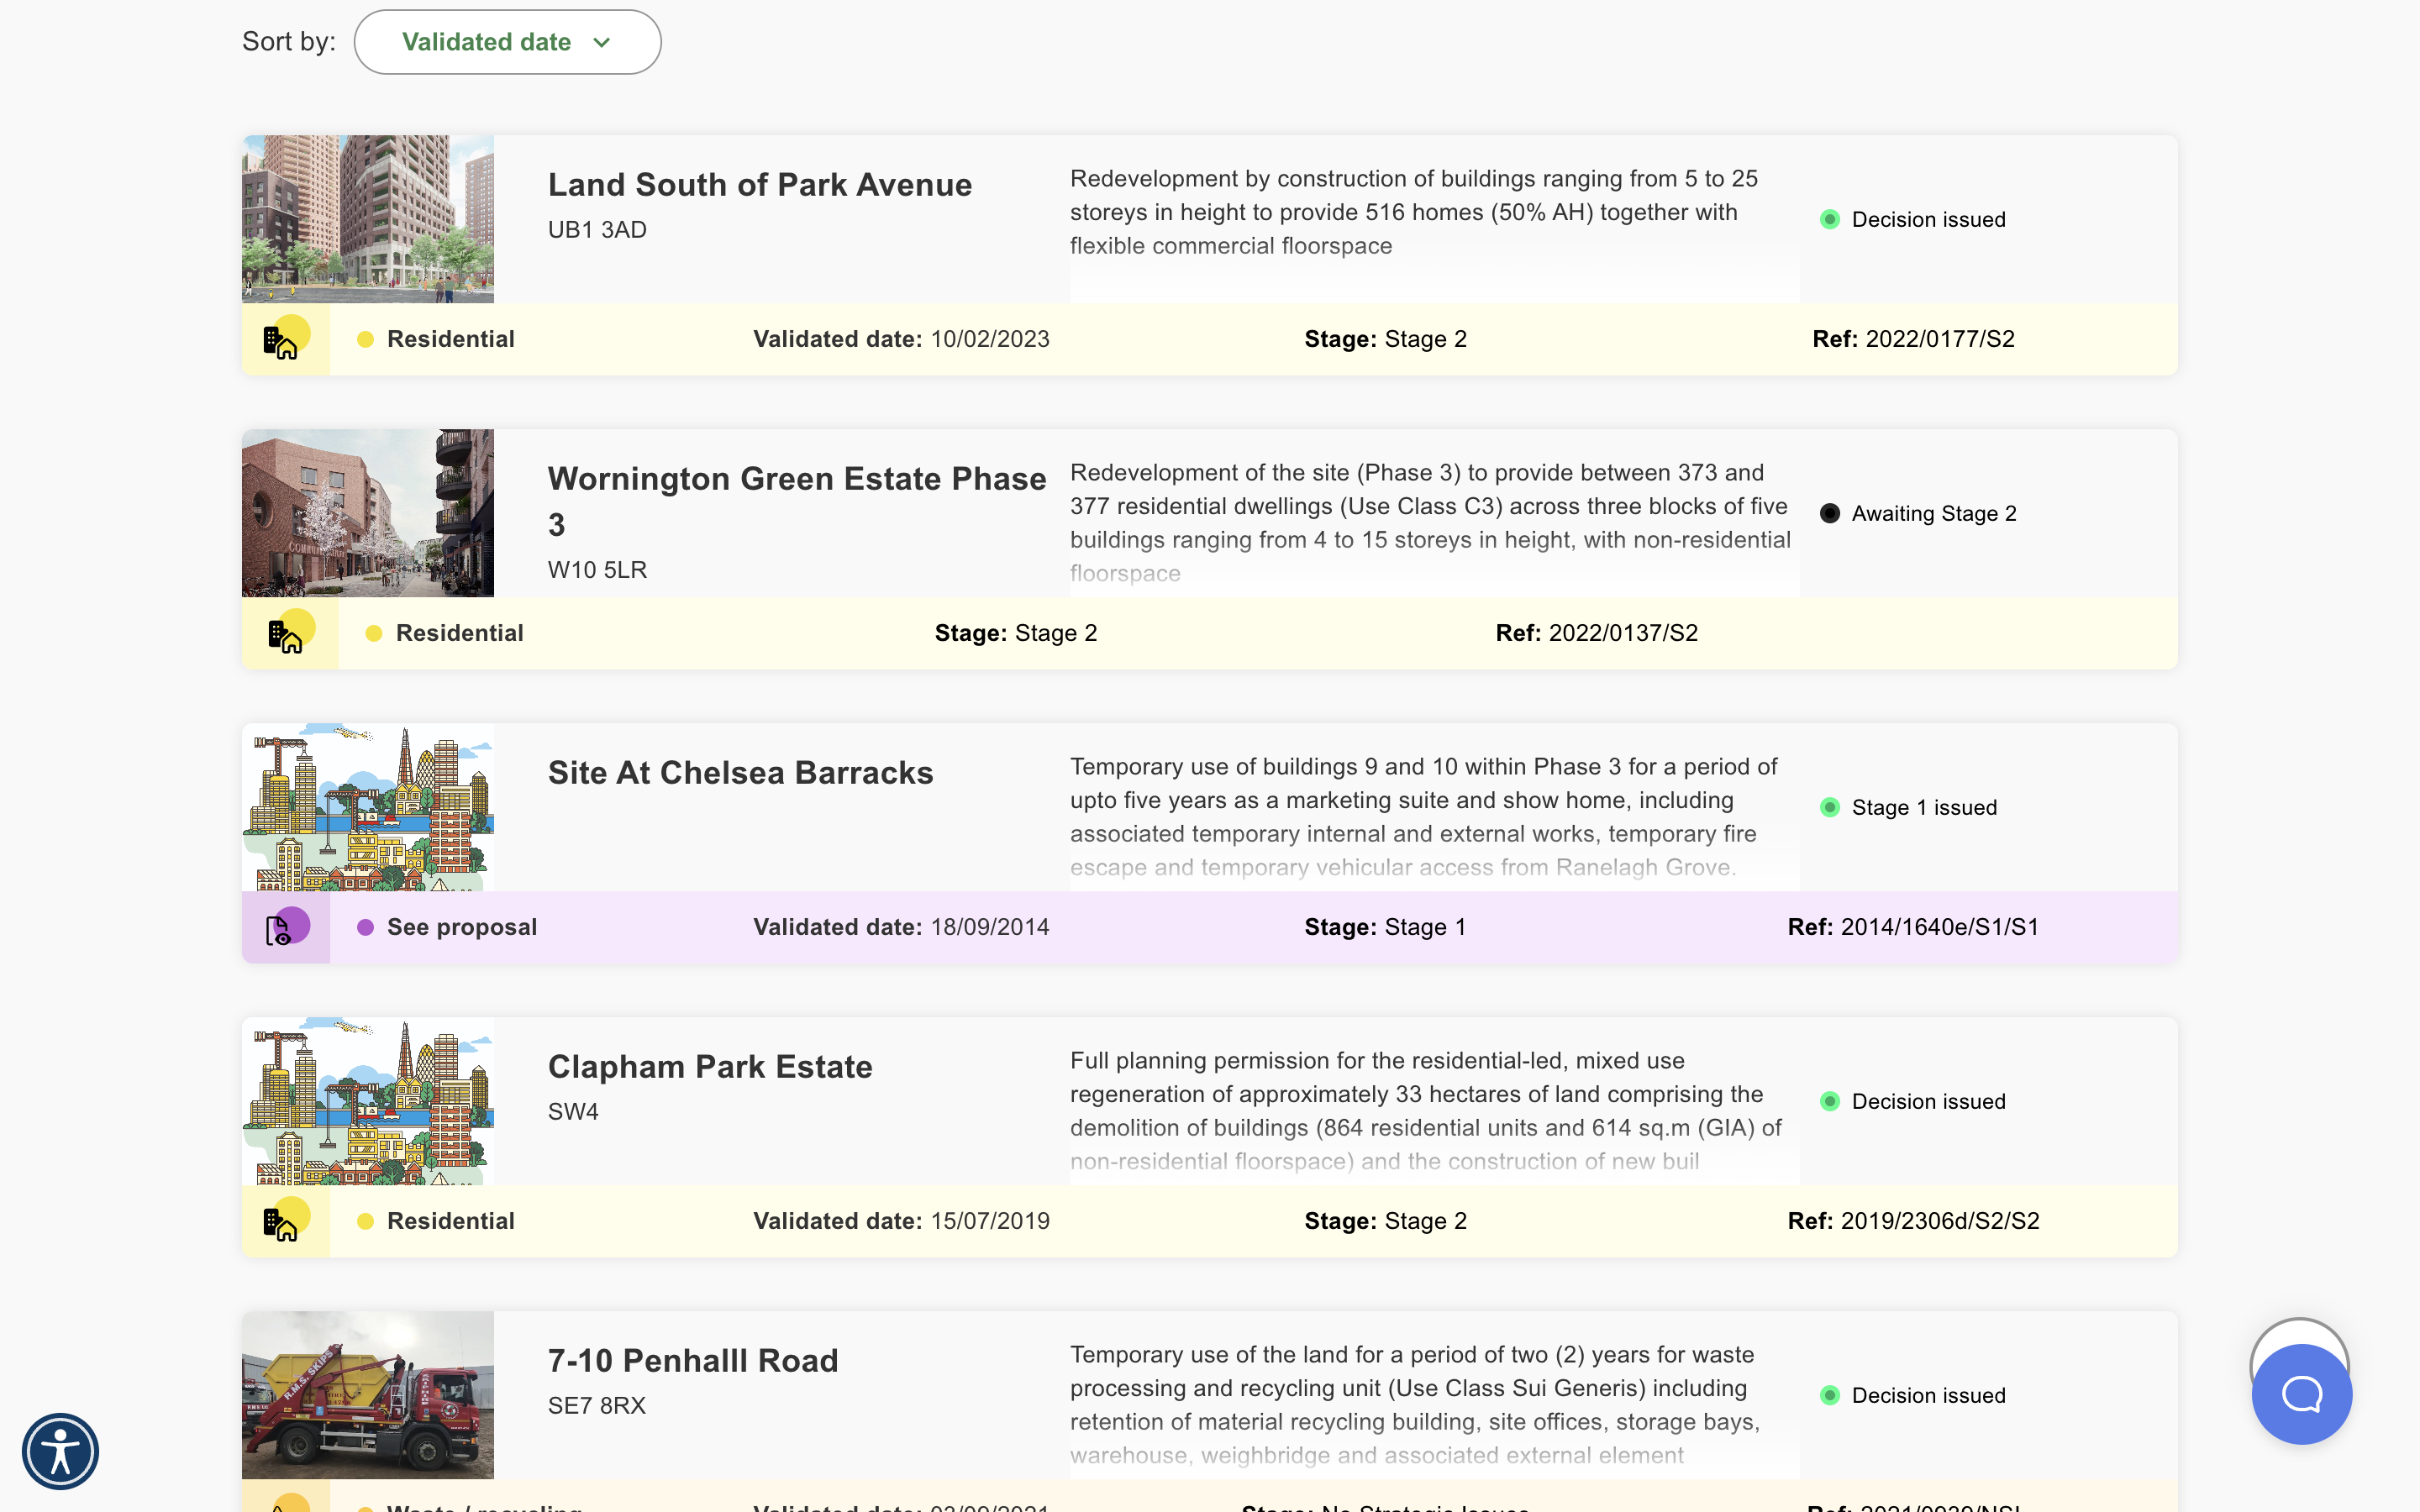Click the green Decision issued status dot

[x=1831, y=219]
